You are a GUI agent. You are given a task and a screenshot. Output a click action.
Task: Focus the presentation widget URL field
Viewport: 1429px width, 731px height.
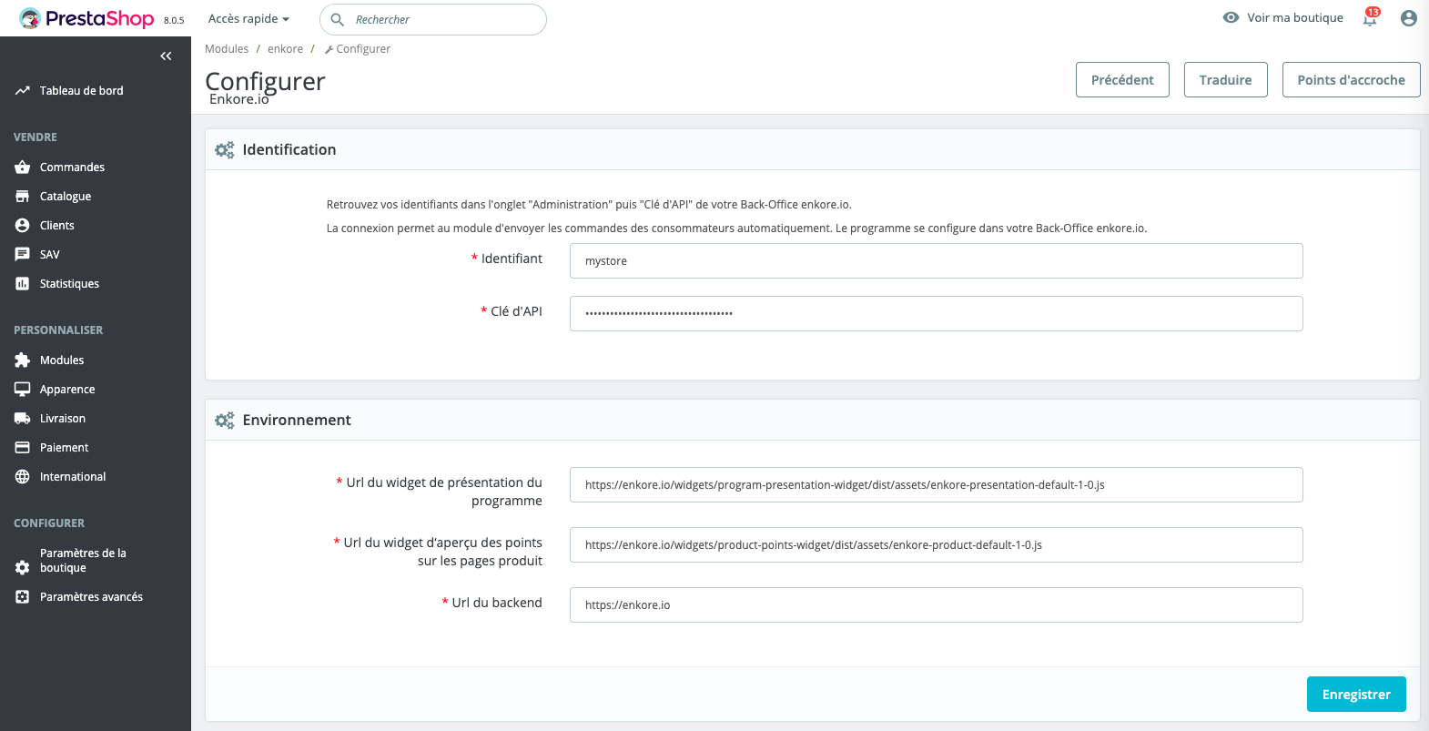coord(936,485)
